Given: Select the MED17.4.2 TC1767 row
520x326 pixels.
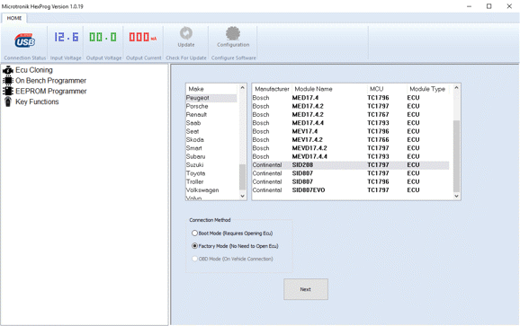Looking at the screenshot, I should (351, 115).
